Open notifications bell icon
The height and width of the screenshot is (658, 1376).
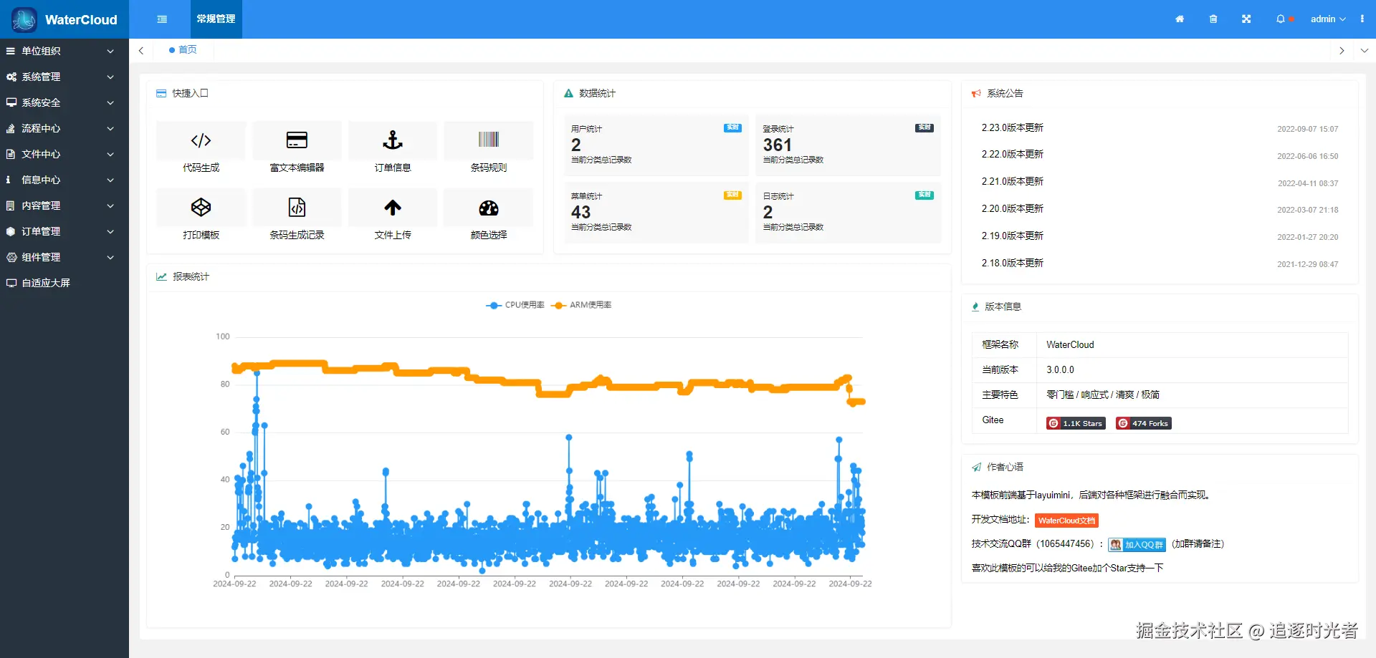click(1281, 19)
